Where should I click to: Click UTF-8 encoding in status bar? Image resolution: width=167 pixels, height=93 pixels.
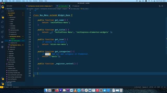151,87
